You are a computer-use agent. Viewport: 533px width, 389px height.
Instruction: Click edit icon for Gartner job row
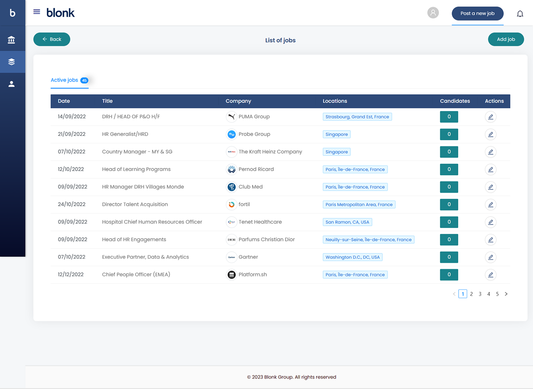pos(490,257)
